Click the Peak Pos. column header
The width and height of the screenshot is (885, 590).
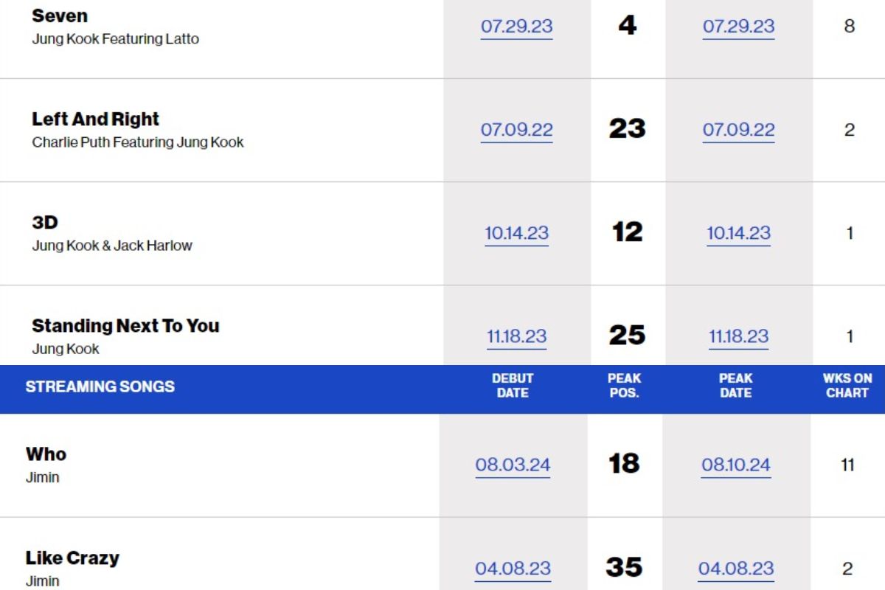point(624,386)
